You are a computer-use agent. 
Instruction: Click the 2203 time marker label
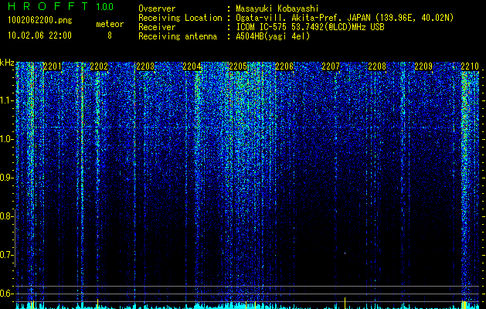[145, 66]
